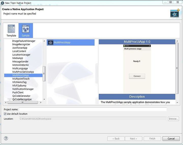
Task: Select ImageRecognizer in the sample list
Action: click(21, 44)
